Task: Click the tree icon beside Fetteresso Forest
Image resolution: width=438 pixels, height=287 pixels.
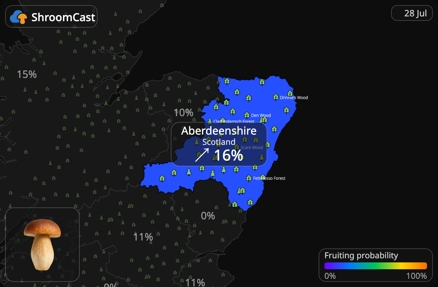Action: 249,178
